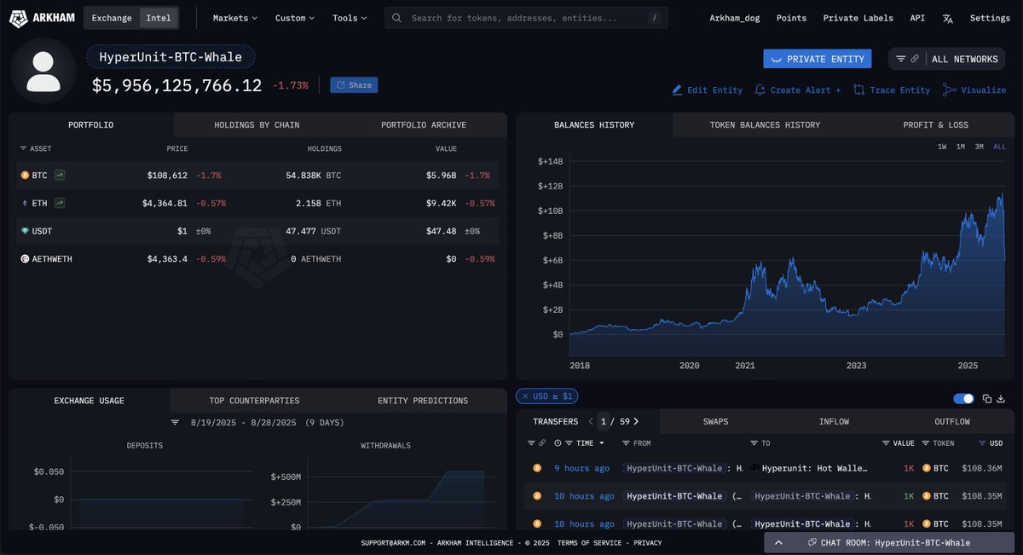Screen dimensions: 1023x555
Task: Switch to Exchange mode
Action: [x=111, y=18]
